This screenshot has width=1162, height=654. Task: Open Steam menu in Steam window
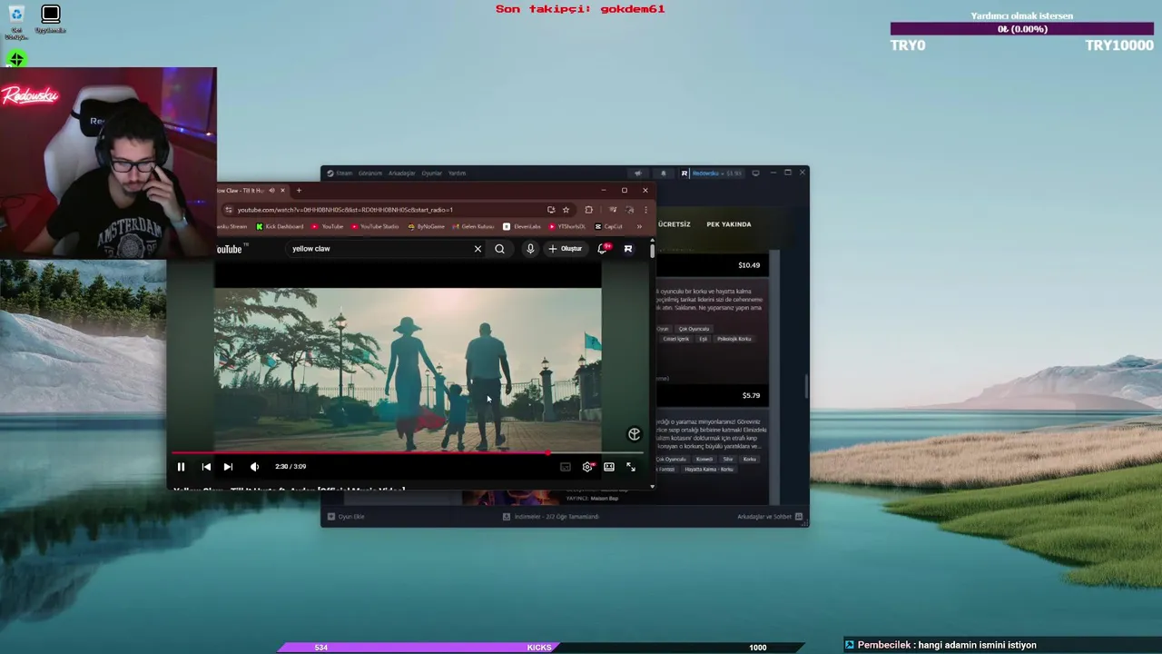point(340,173)
